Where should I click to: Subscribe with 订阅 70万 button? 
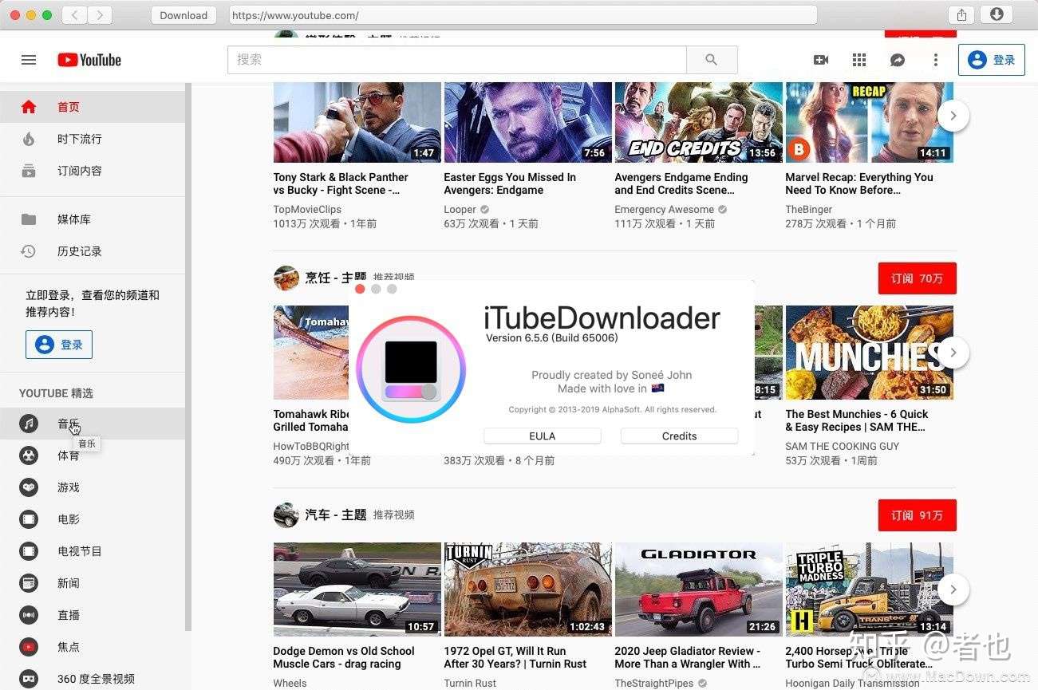pos(917,278)
